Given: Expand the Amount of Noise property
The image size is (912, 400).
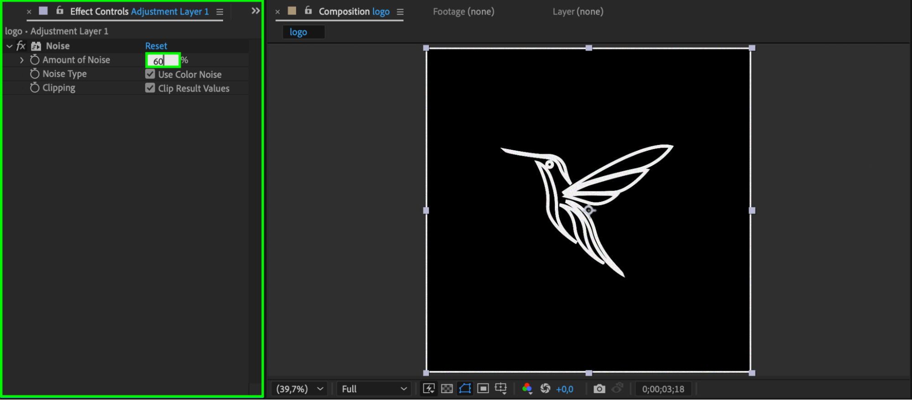Looking at the screenshot, I should [x=21, y=60].
